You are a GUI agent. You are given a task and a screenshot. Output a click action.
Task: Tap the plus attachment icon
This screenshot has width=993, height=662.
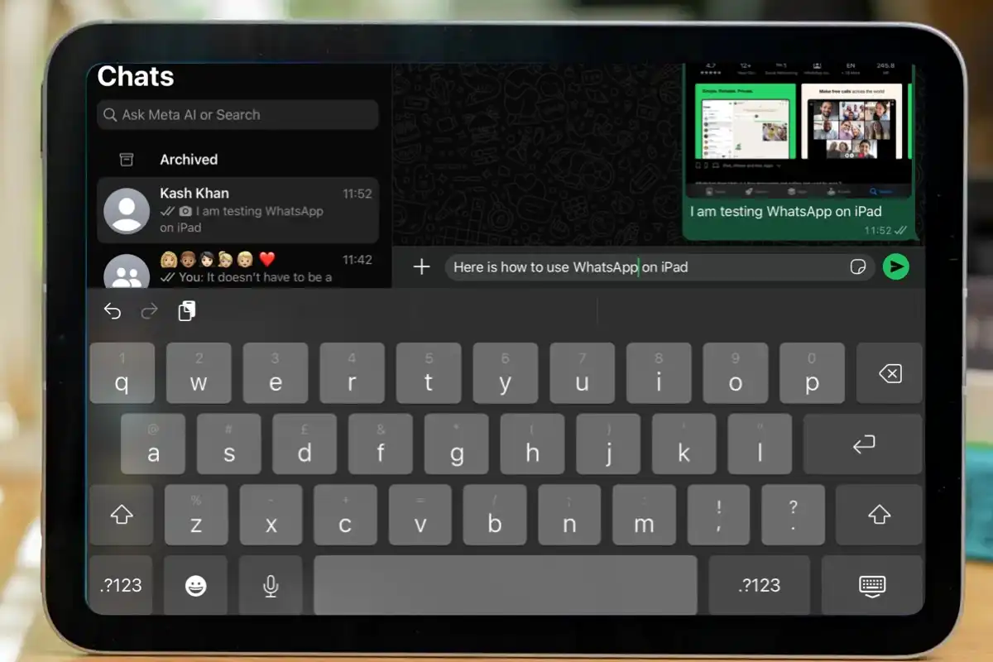[x=422, y=266]
